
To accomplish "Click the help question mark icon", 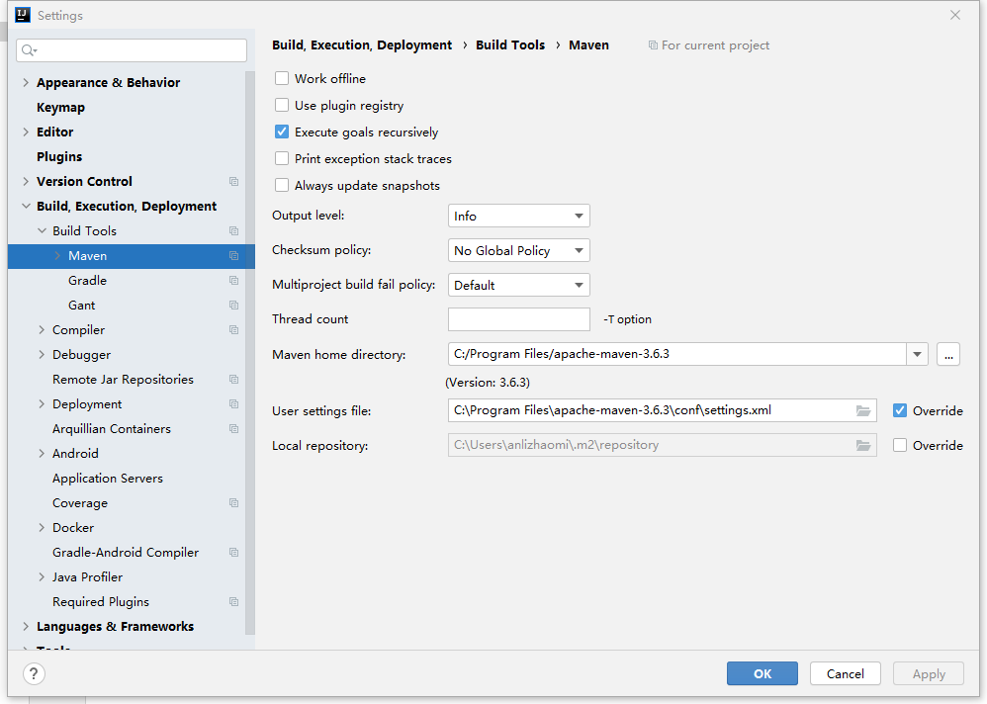I will pyautogui.click(x=35, y=673).
